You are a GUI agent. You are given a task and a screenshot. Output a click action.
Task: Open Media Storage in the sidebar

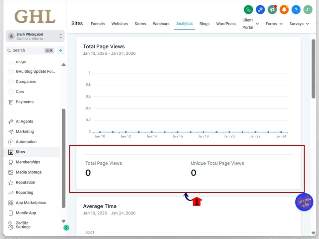28,172
